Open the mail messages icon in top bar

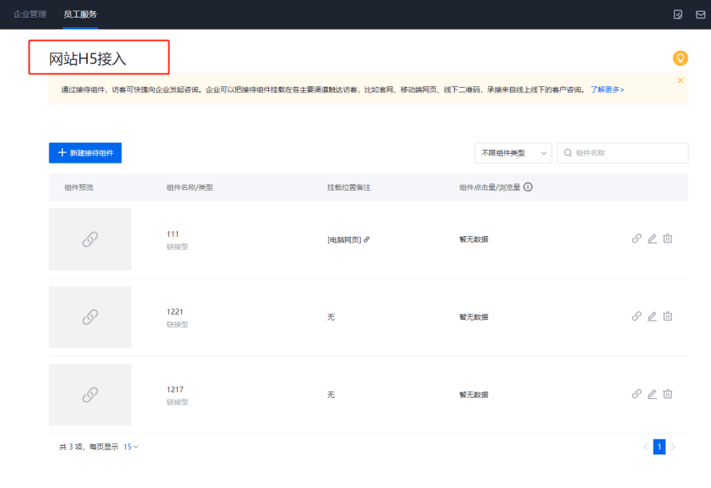tap(701, 14)
